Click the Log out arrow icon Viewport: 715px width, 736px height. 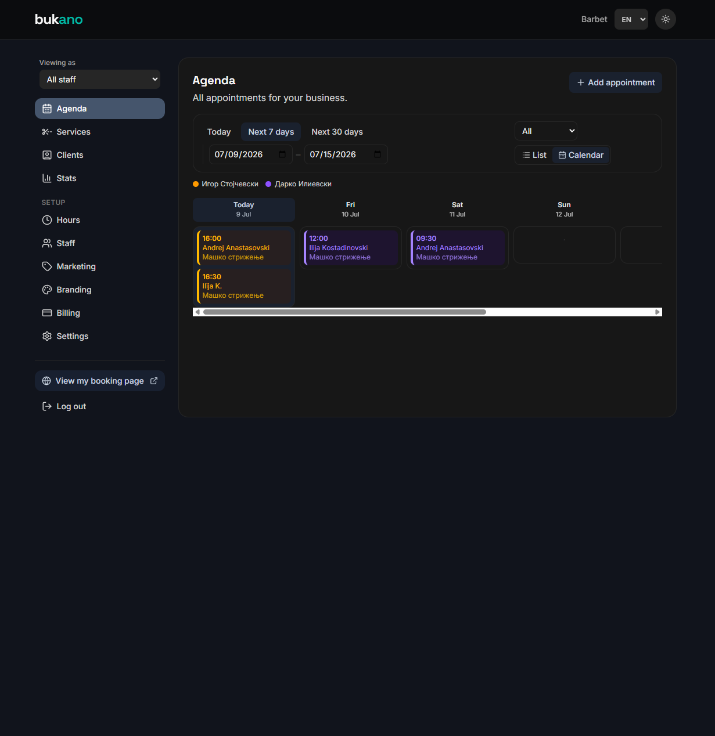click(x=47, y=406)
